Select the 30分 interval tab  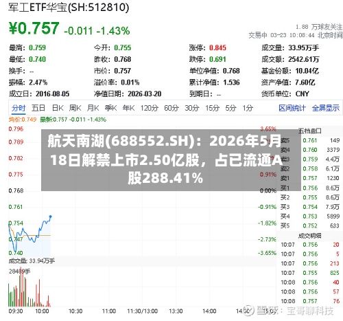[192, 108]
